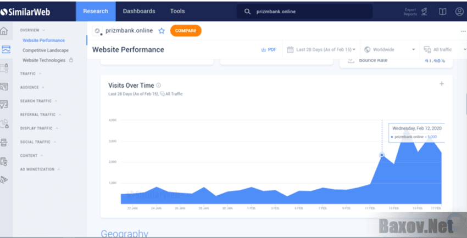Viewport: 467px width, 238px height.
Task: Switch to the Dashboards tab
Action: [x=139, y=11]
